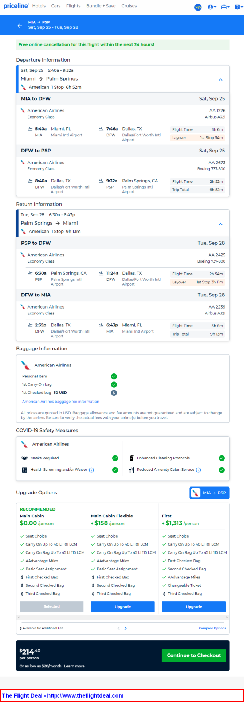
Task: Go to next upgrade options page arrow
Action: pyautogui.click(x=126, y=628)
